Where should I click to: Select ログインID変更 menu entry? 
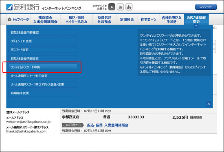(43, 41)
